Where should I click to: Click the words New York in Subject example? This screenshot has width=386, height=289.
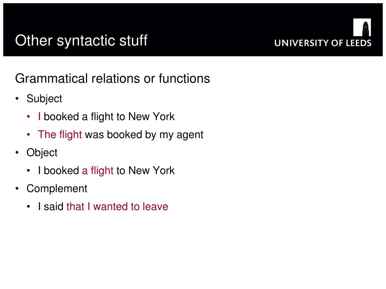click(x=152, y=117)
